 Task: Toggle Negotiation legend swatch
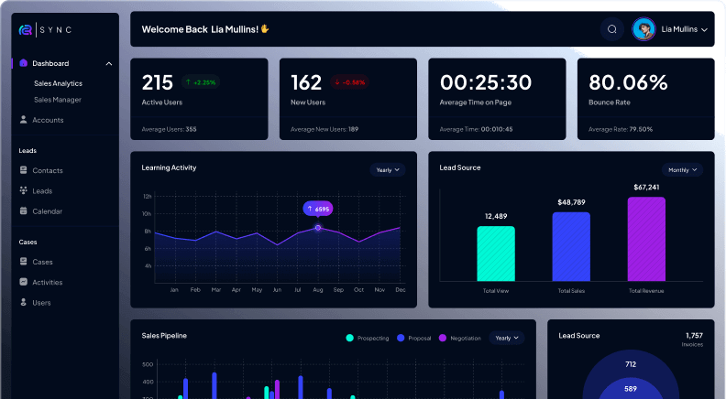tap(442, 338)
